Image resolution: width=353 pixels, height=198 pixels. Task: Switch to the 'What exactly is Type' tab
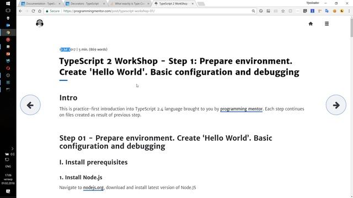coord(129,4)
